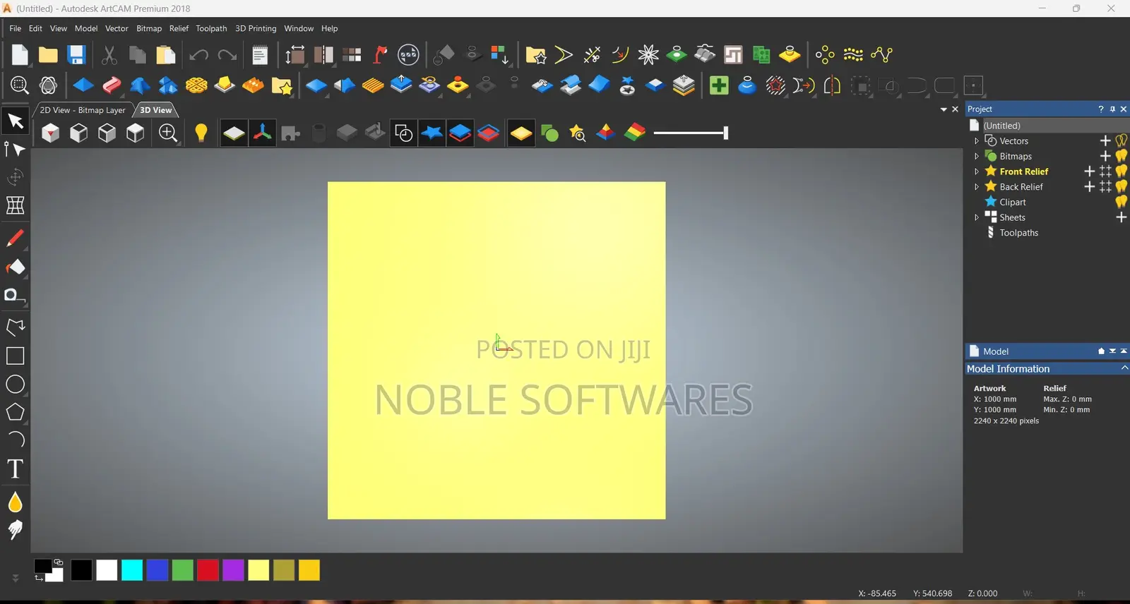This screenshot has width=1130, height=604.
Task: Choose the Create Arc tool
Action: click(15, 440)
